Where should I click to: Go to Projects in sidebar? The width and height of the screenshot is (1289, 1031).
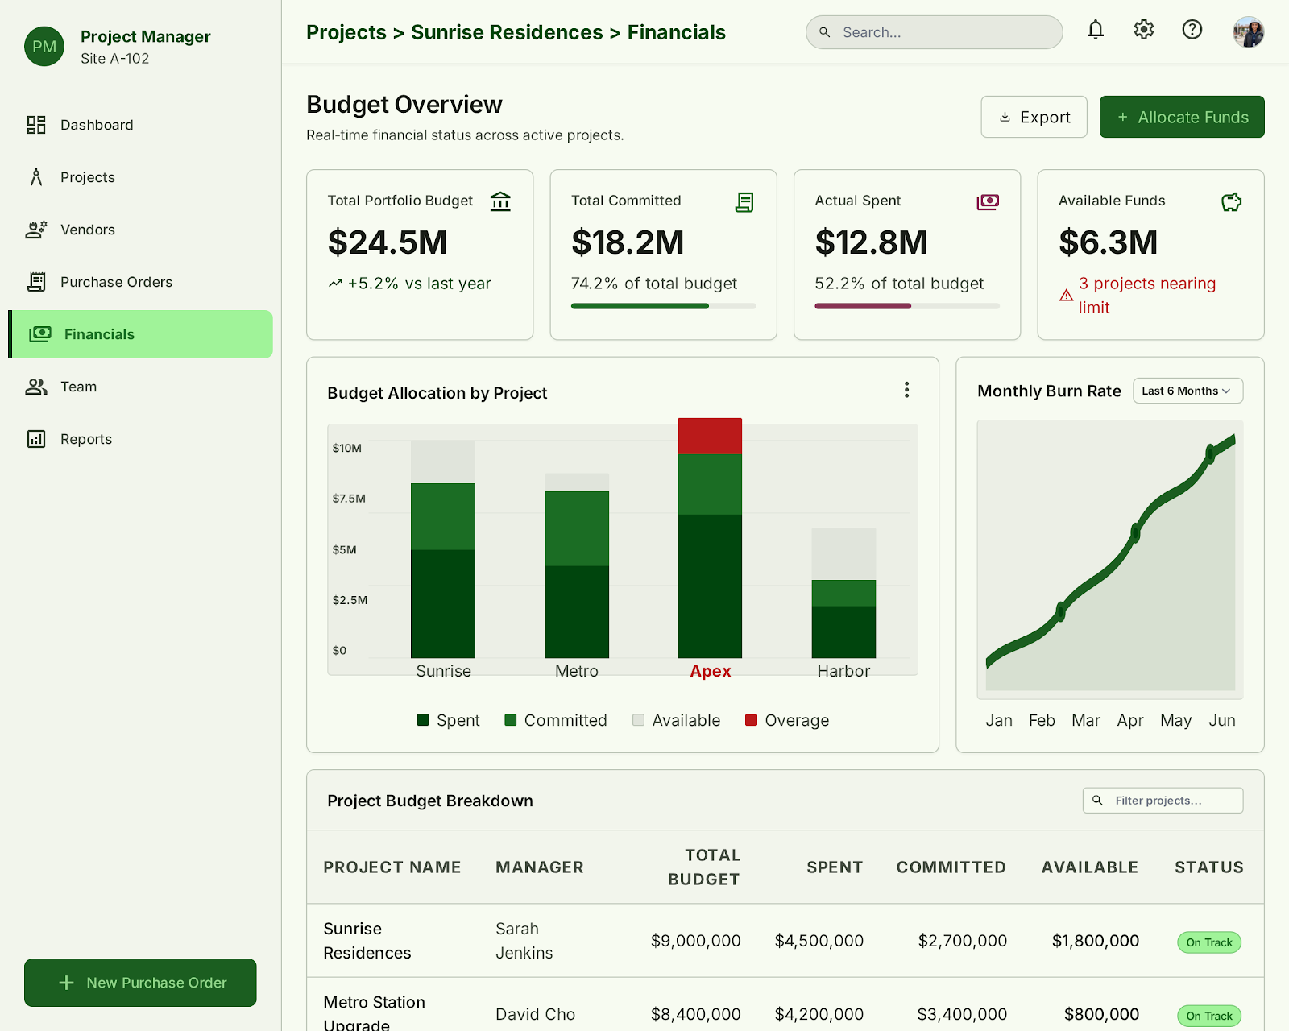coord(87,177)
